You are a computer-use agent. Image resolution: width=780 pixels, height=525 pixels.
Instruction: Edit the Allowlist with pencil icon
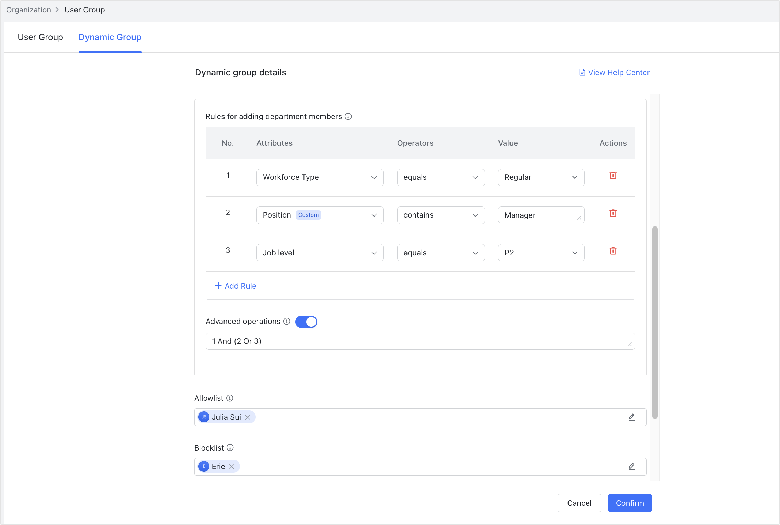(632, 417)
